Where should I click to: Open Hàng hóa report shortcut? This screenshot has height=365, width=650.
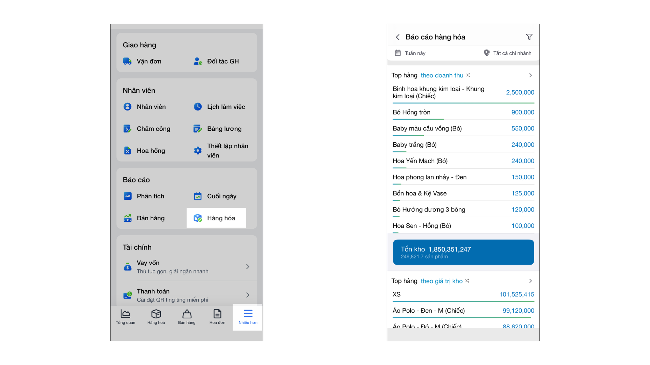(x=216, y=218)
